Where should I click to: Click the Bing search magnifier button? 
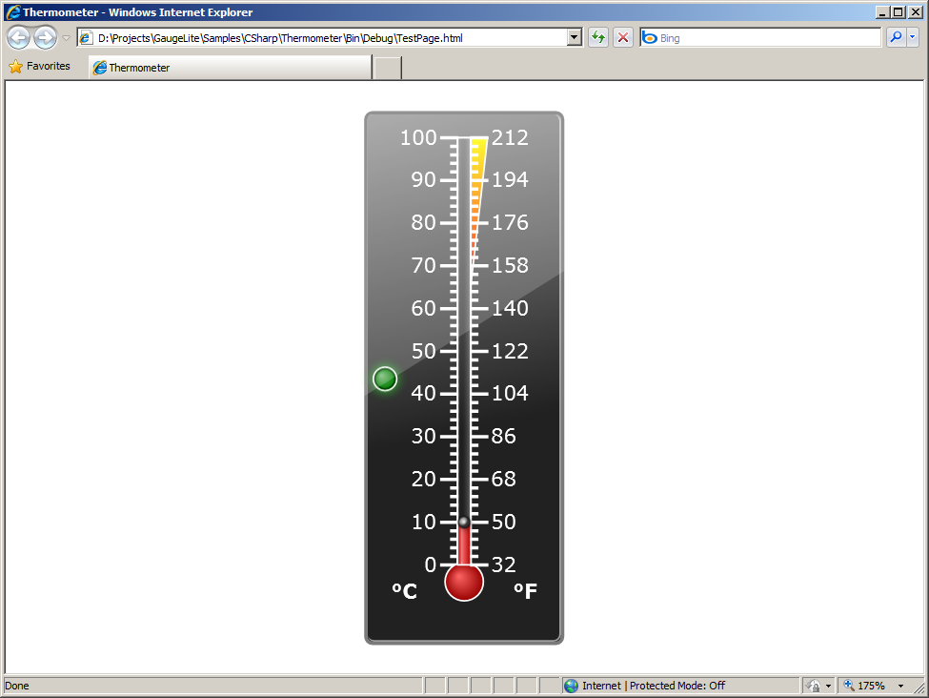pos(895,38)
